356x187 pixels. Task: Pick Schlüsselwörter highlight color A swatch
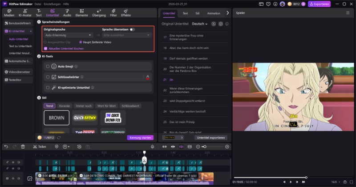click(x=148, y=77)
